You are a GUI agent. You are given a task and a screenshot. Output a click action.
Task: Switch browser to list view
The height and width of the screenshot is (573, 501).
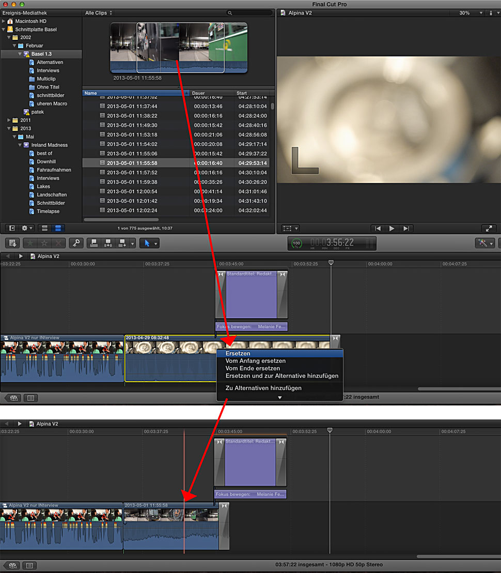point(57,228)
